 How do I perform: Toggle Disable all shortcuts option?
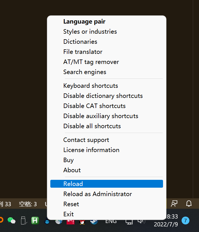(92, 126)
